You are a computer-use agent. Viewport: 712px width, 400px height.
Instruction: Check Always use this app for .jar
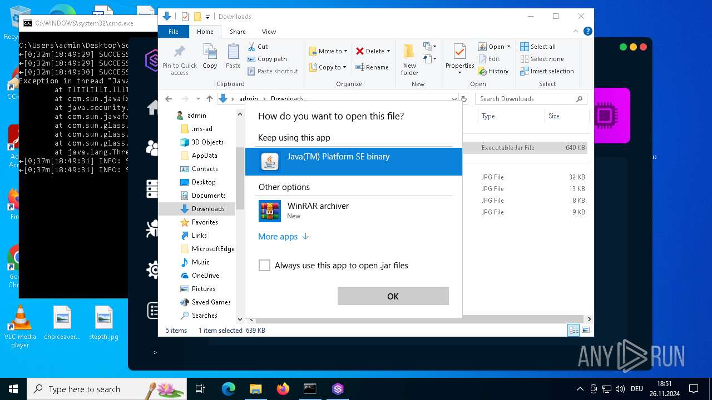265,266
